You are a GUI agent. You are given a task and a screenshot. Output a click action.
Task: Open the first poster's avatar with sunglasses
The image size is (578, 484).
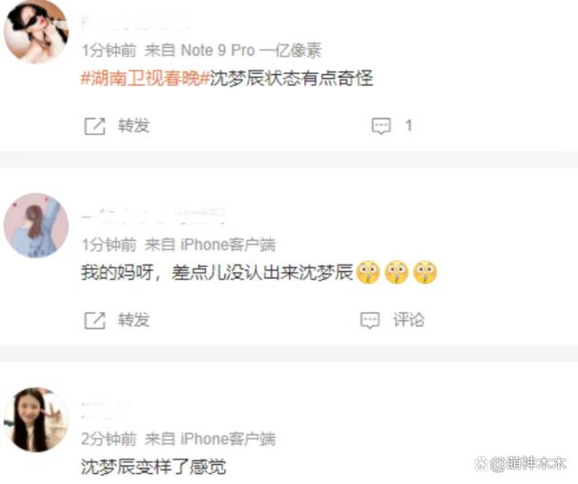tap(36, 33)
